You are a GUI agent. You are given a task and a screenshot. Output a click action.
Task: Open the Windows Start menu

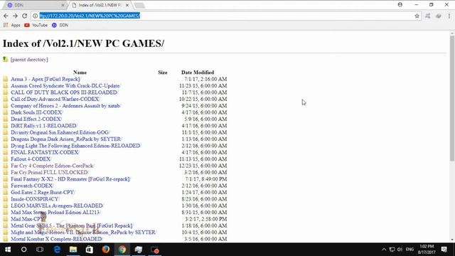point(8,250)
